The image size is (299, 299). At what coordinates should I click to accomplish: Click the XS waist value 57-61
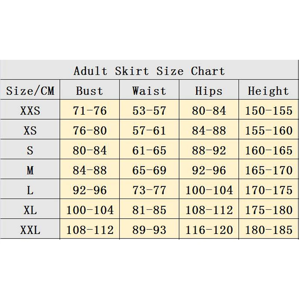pyautogui.click(x=149, y=130)
